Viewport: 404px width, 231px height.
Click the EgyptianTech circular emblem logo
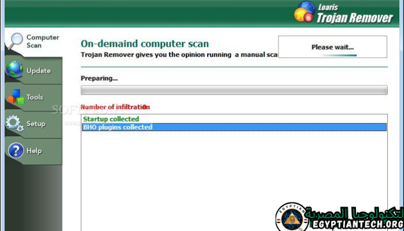coord(292,218)
